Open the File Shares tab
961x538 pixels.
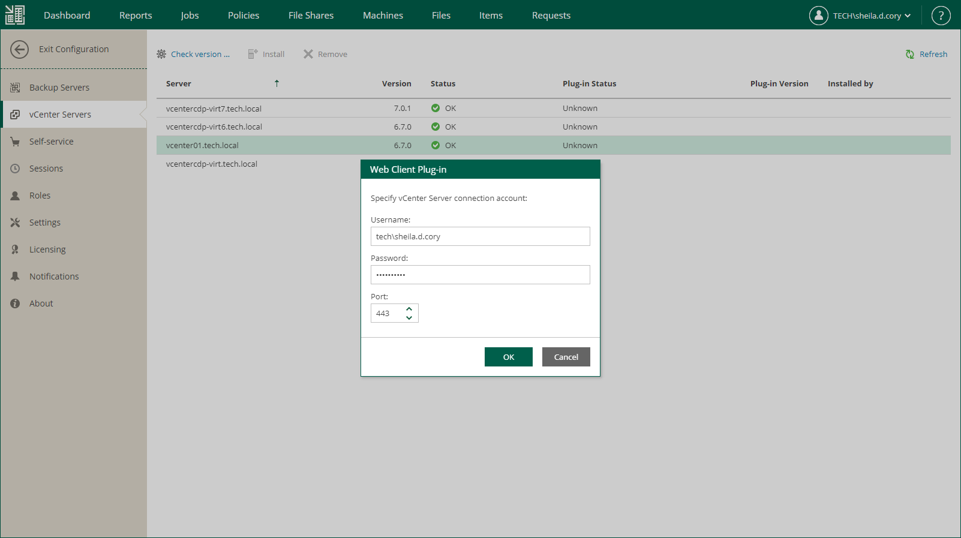pos(311,15)
